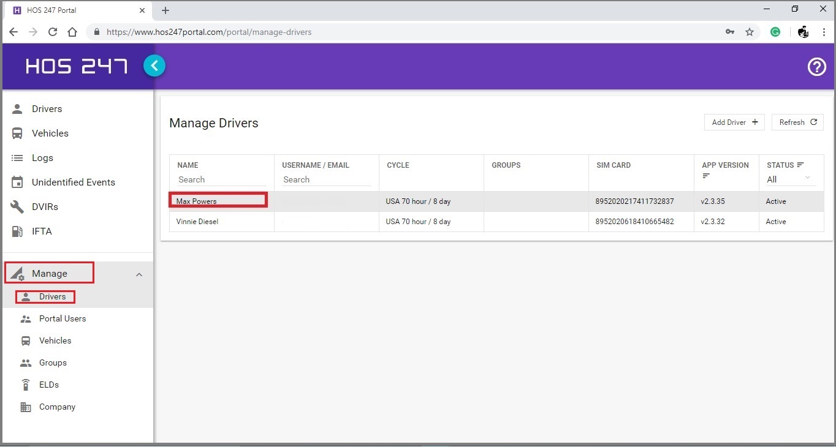Sort by the App Version column icon

point(706,176)
